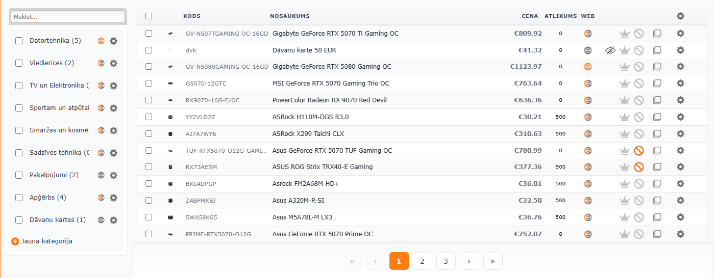Tick the Viedierīces category checkbox
Viewport: 715px width, 278px height.
tap(19, 63)
